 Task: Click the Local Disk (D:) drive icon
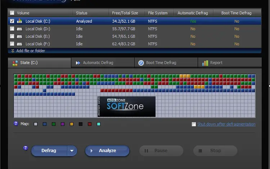click(x=20, y=29)
